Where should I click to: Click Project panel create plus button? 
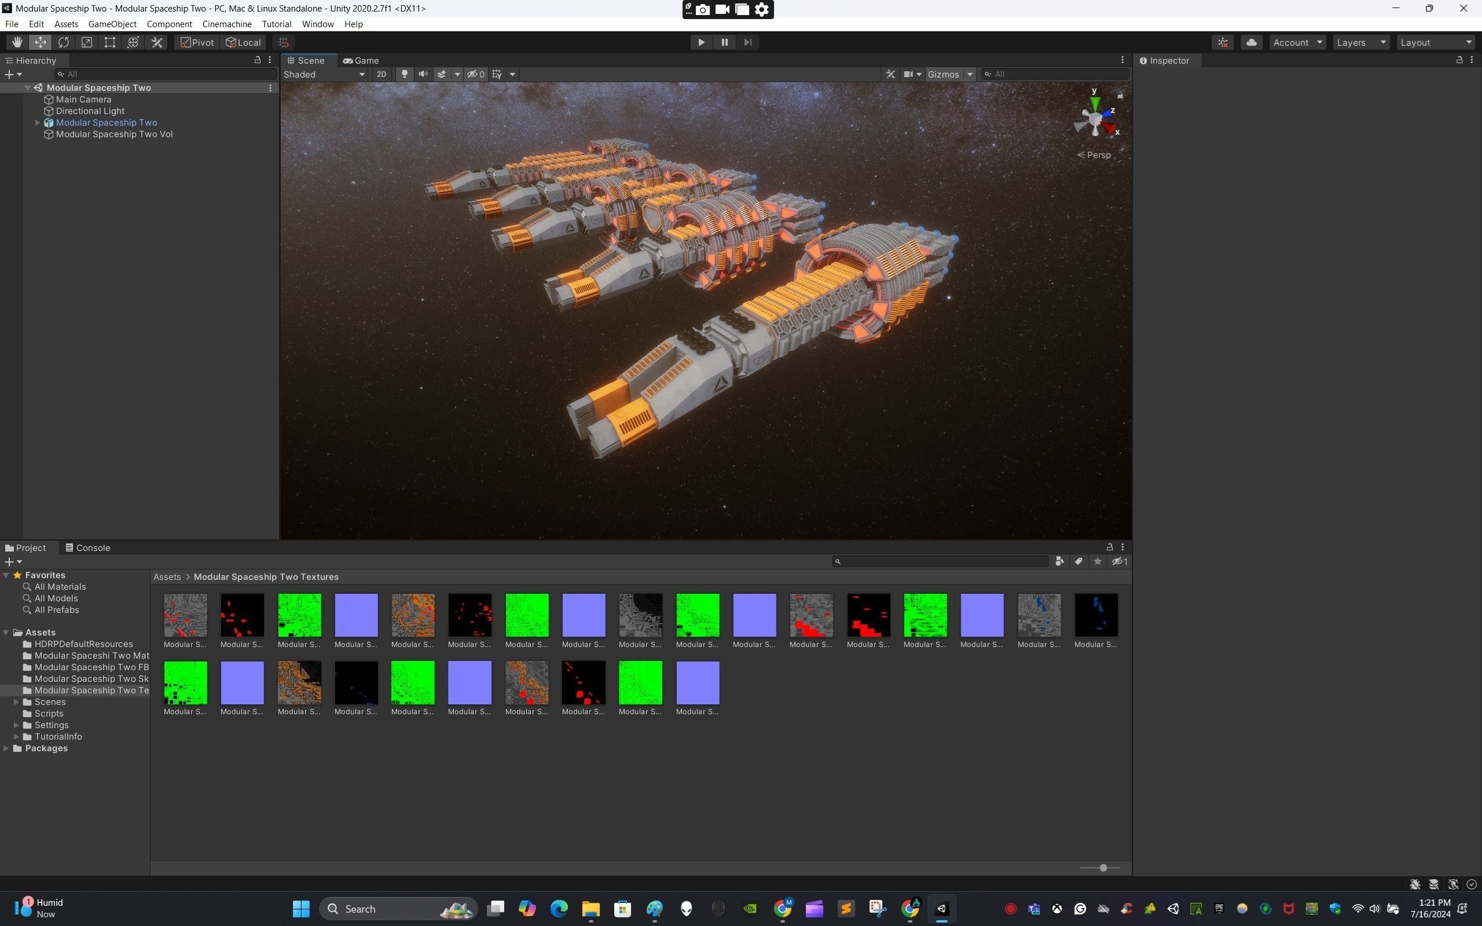(x=13, y=561)
